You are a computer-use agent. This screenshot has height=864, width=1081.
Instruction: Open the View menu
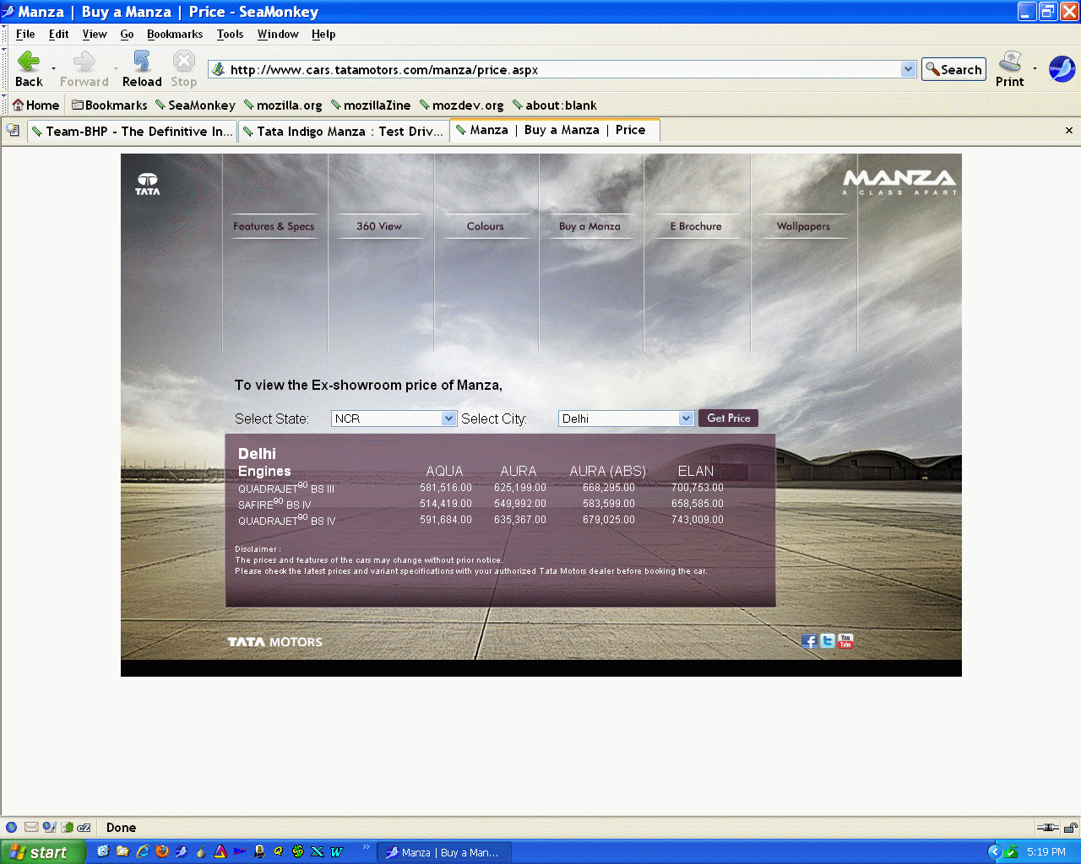(x=95, y=34)
